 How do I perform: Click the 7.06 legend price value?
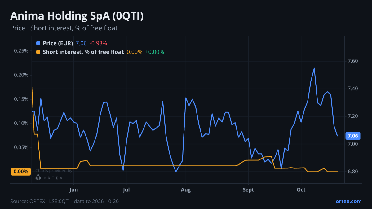[81, 43]
